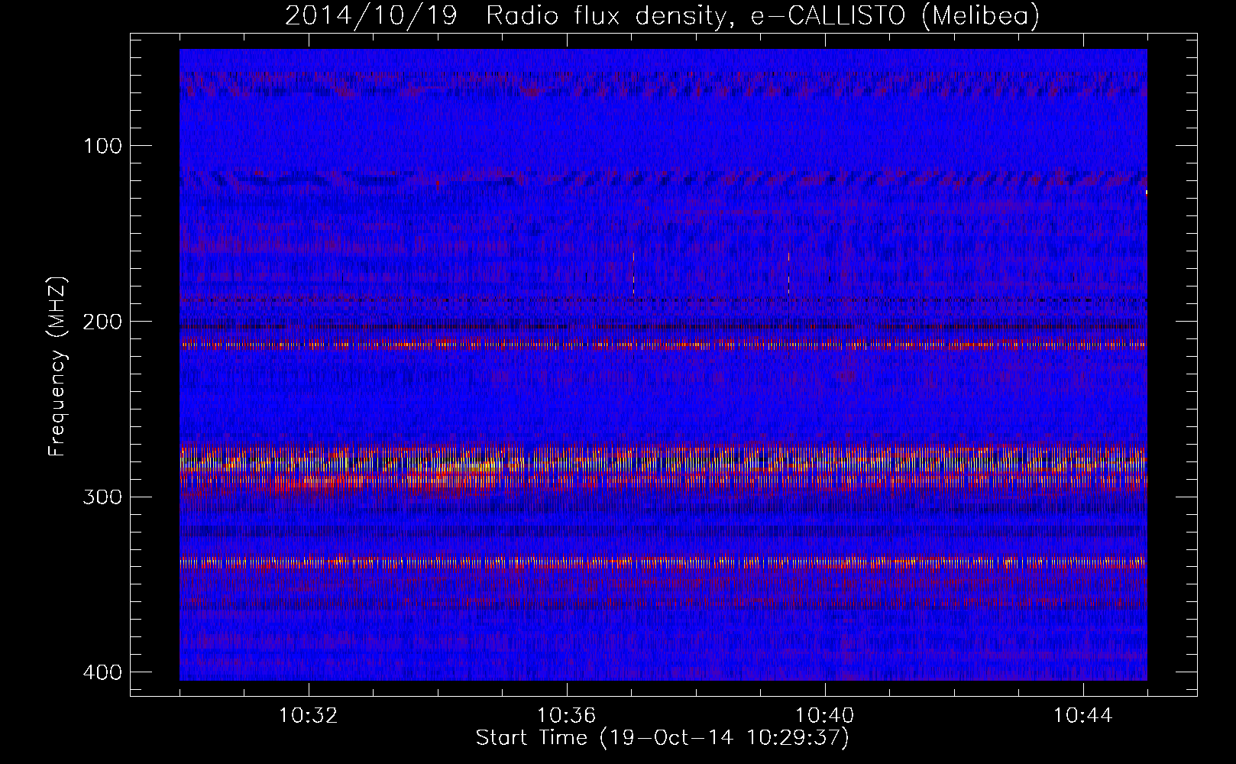This screenshot has height=764, width=1236.
Task: Click the 10:40 time tick label
Action: click(825, 716)
